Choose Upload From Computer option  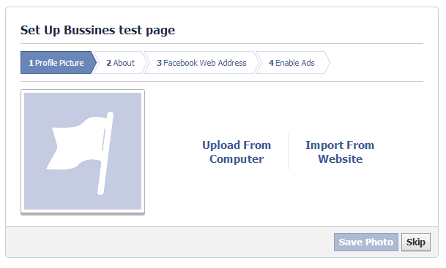pos(237,152)
